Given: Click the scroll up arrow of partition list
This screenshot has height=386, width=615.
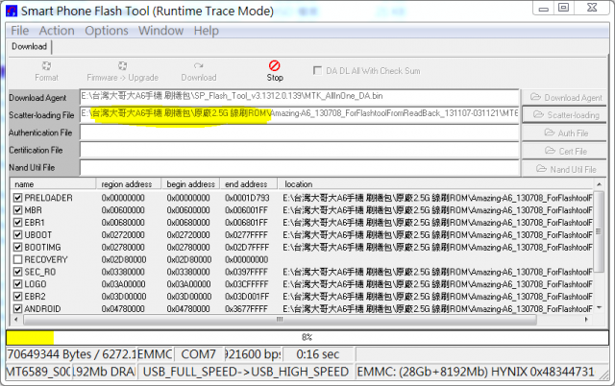Looking at the screenshot, I should point(599,184).
